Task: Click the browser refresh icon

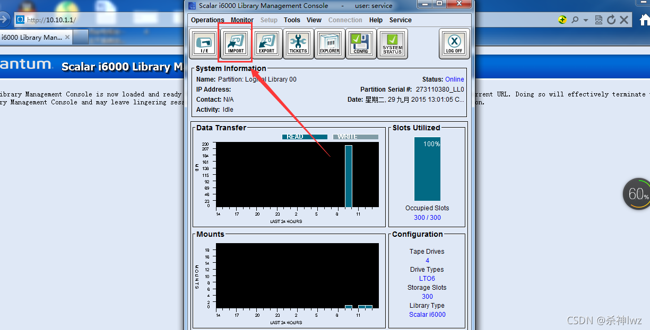Action: [x=611, y=20]
